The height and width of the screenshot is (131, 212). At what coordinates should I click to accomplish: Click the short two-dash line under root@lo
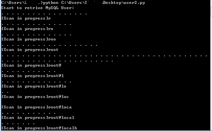coord(5,92)
